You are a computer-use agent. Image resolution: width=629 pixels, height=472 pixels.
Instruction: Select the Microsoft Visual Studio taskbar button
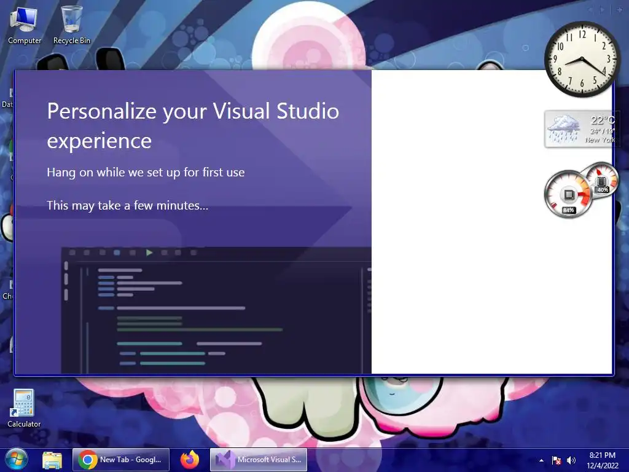(x=259, y=460)
